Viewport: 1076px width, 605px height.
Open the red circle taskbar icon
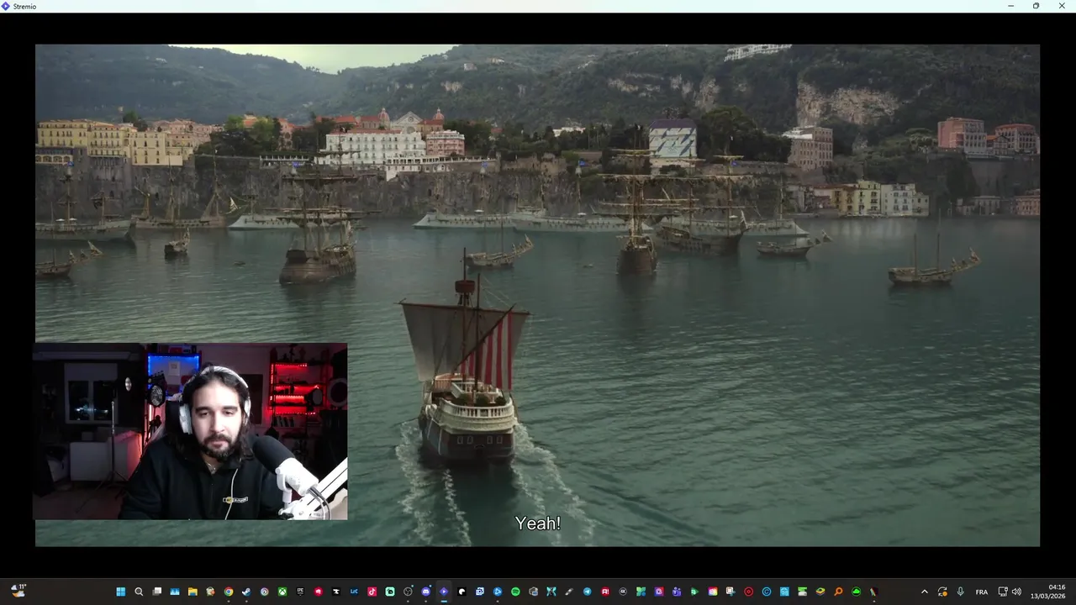tap(748, 592)
